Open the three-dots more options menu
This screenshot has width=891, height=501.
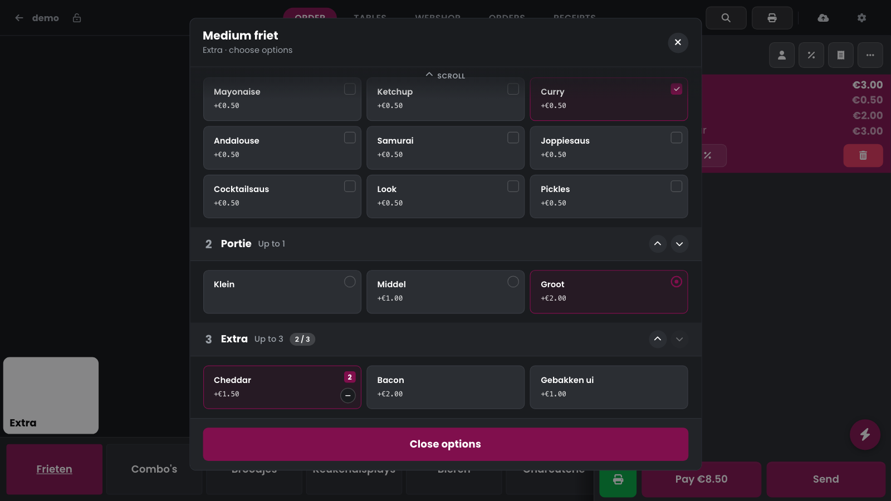870,55
